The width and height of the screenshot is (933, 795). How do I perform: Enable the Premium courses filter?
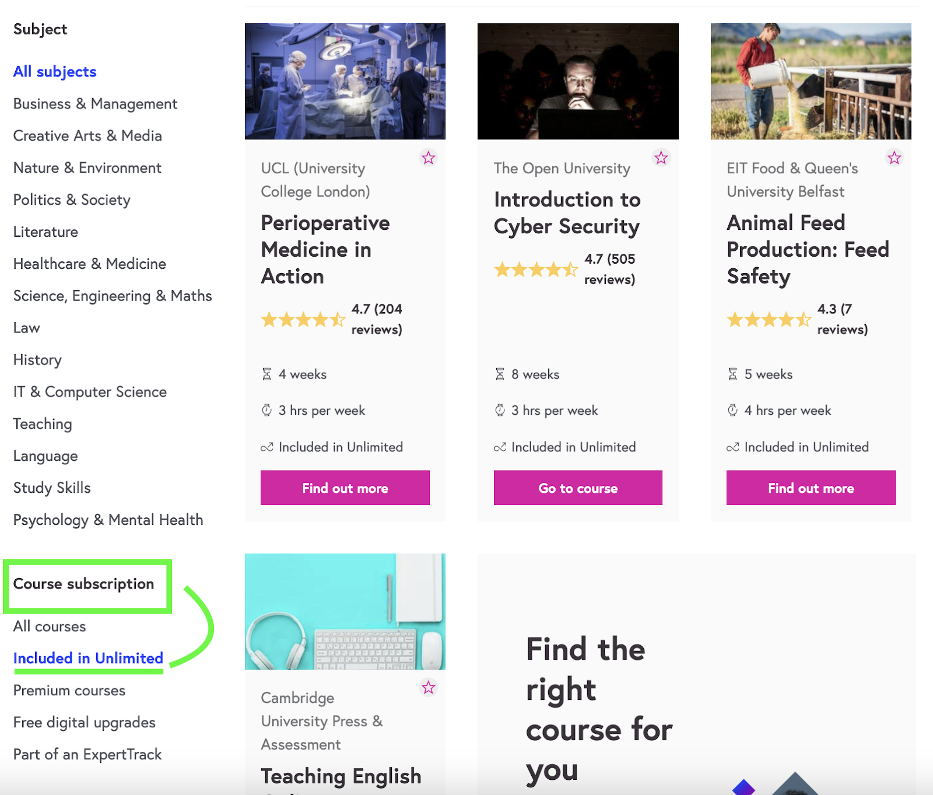(69, 690)
